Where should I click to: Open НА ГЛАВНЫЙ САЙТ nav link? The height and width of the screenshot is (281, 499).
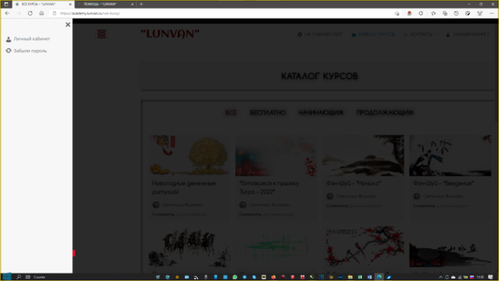(320, 34)
